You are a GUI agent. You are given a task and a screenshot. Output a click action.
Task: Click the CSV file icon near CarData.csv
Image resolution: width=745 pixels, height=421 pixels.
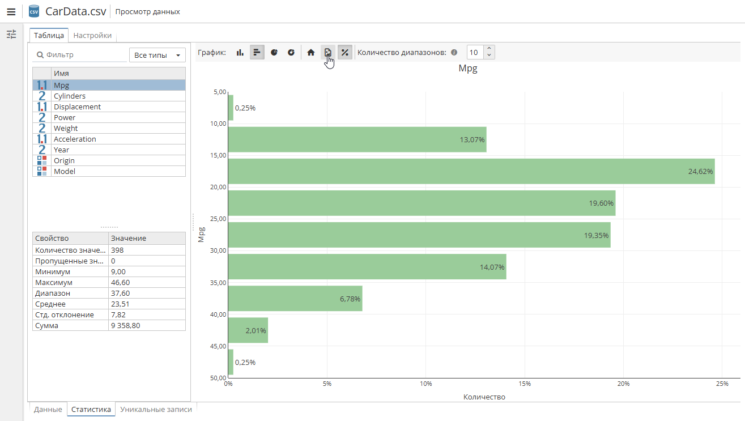point(35,10)
